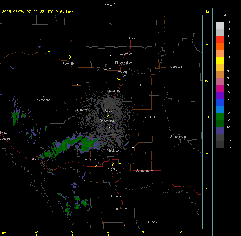The height and width of the screenshot is (236, 241).
Task: Select the Ponoka map label
Action: coord(134,38)
